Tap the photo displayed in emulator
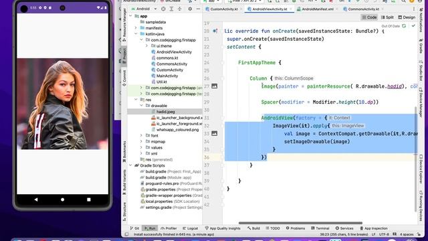 (x=62, y=104)
